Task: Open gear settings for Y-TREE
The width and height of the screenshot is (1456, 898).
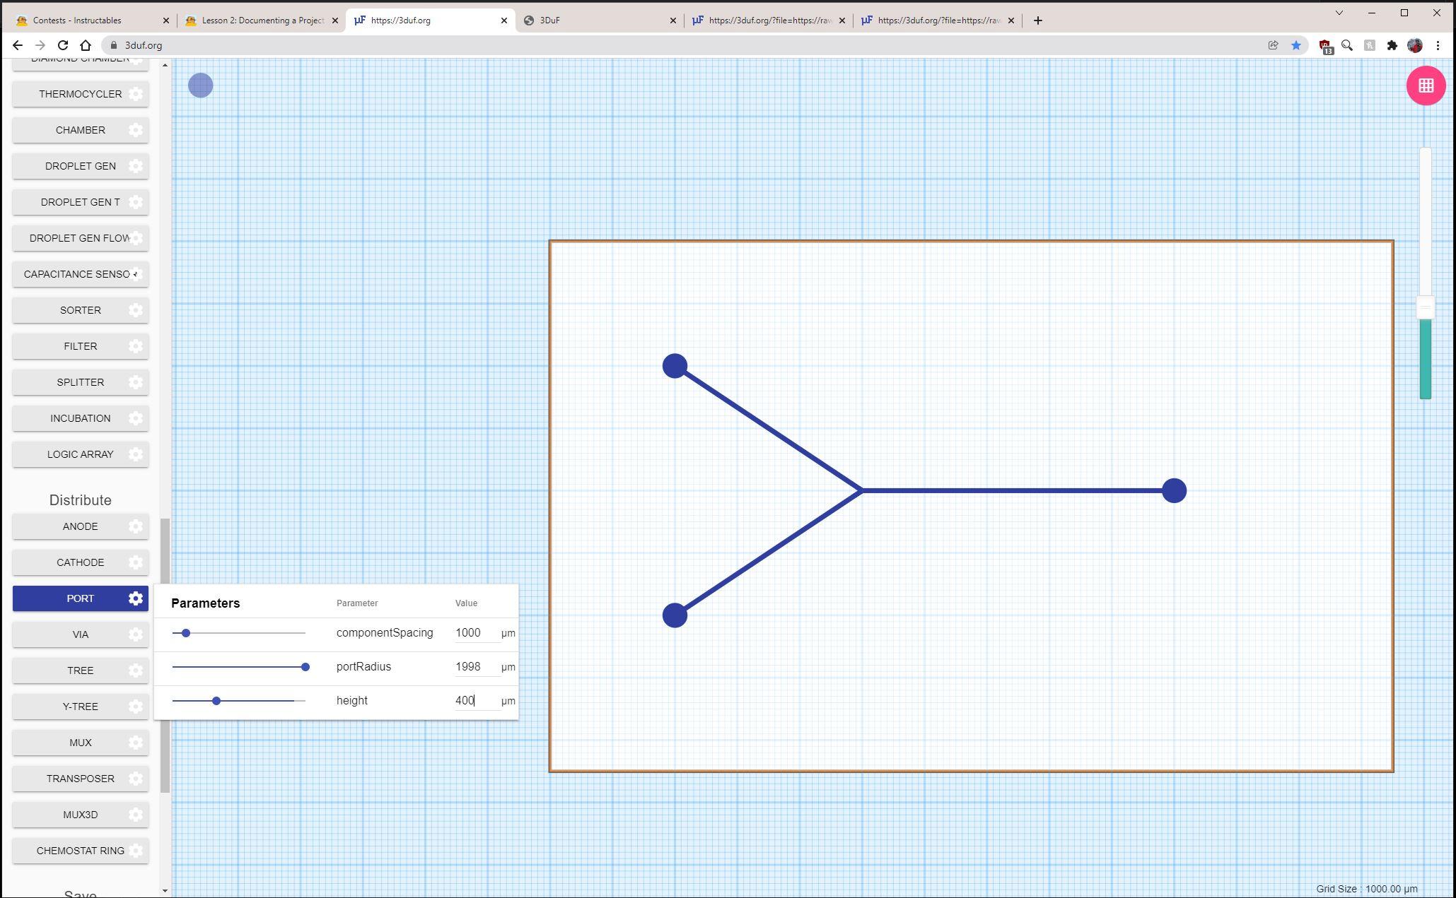Action: [136, 707]
